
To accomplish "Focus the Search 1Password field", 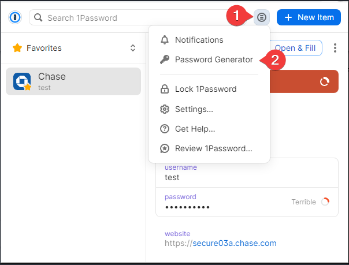I will [139, 17].
